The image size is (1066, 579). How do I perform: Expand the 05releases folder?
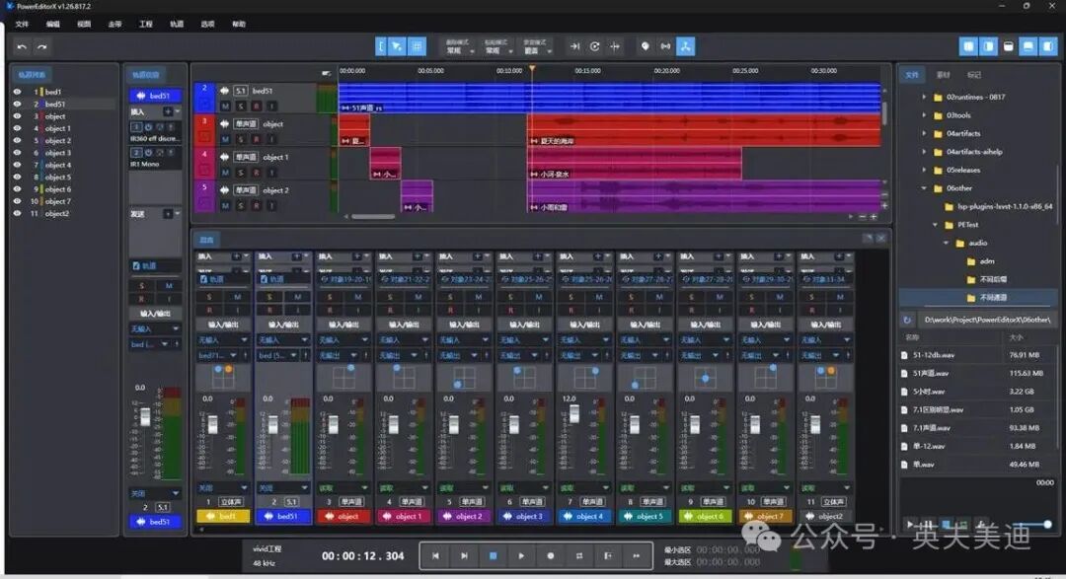tap(923, 170)
